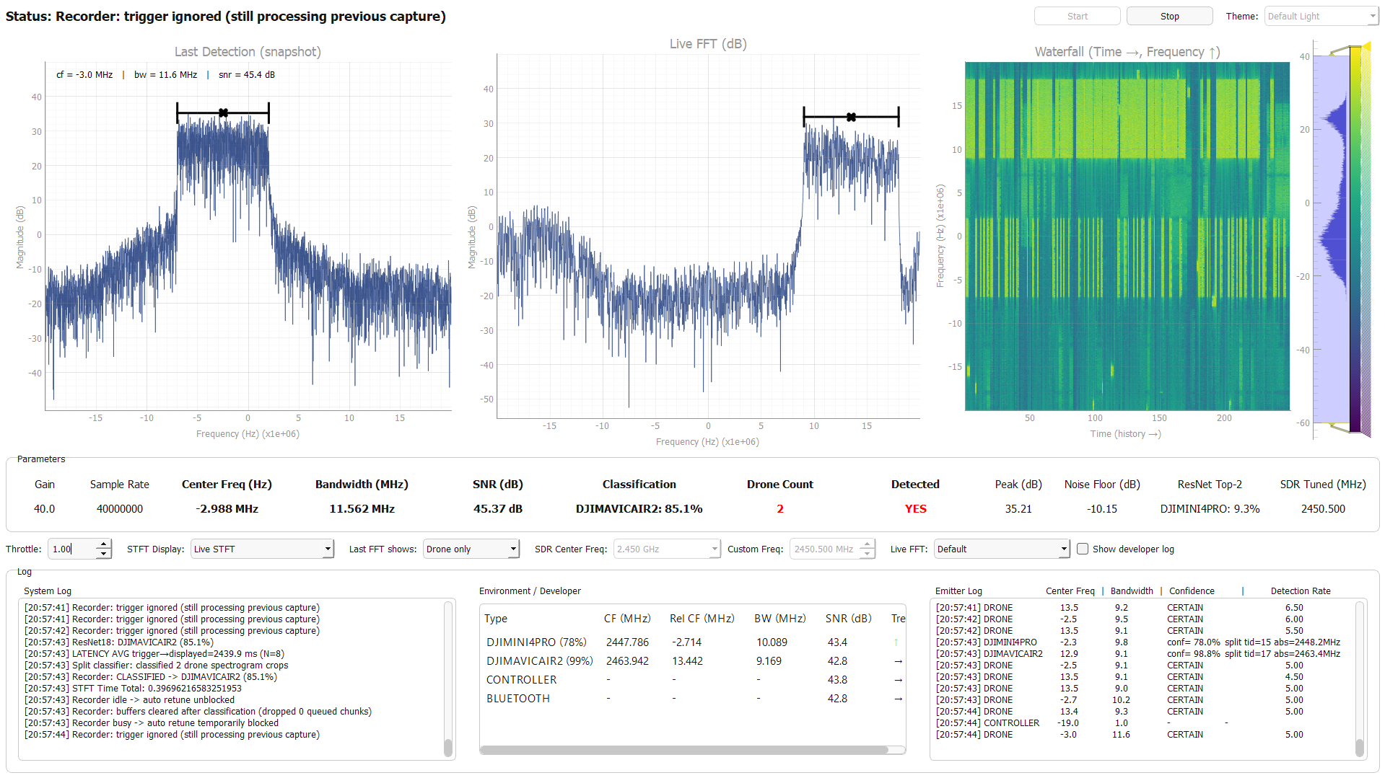1385x778 pixels.
Task: Click the Last Detection center marker cross
Action: pos(223,112)
